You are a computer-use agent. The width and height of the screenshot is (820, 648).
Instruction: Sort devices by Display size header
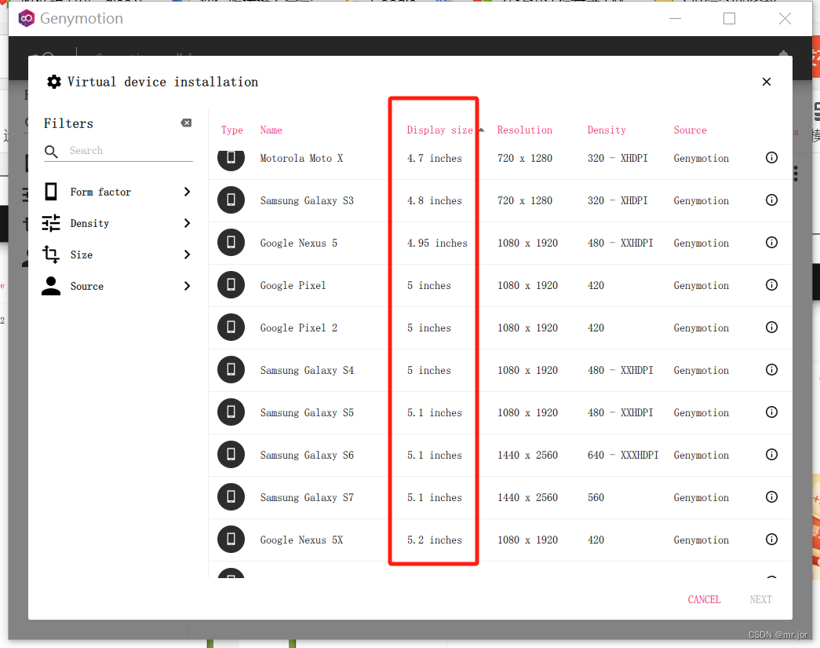click(439, 130)
